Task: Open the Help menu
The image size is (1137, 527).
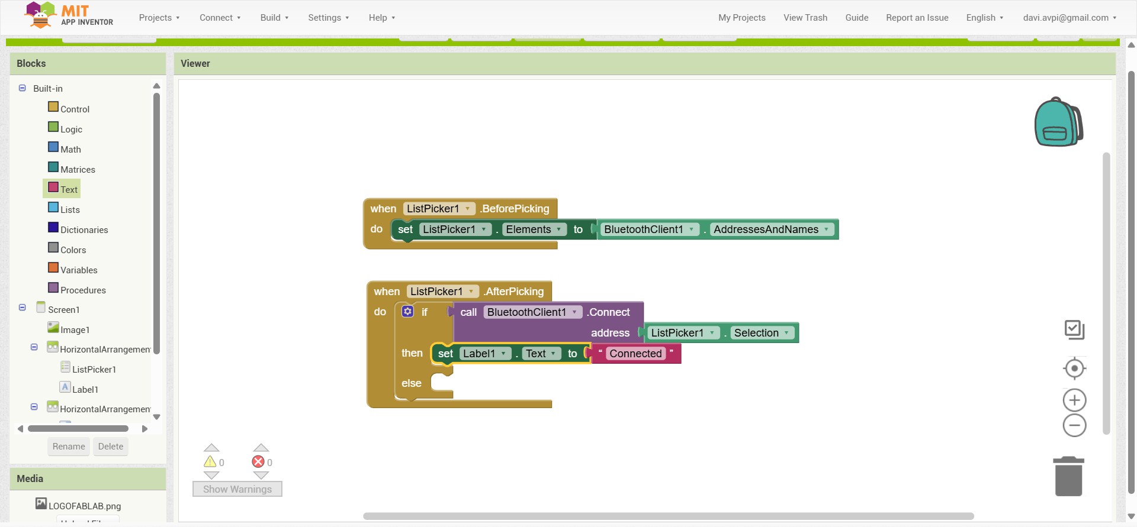Action: (x=382, y=18)
